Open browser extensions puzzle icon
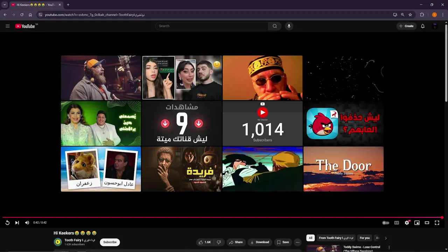The width and height of the screenshot is (448, 252). point(422,15)
